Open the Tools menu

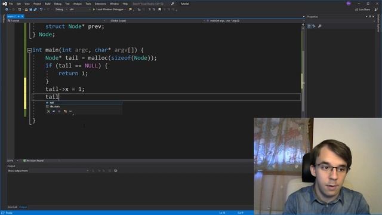[88, 4]
